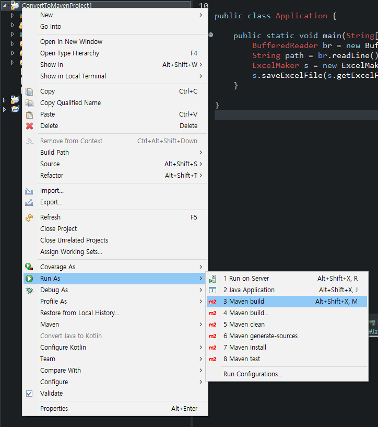Click the Debug As bug icon

point(29,290)
